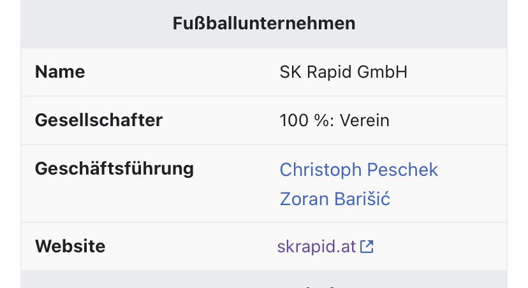This screenshot has height=288, width=528.
Task: Click the SK Rapid GmbH value text
Action: pyautogui.click(x=344, y=72)
